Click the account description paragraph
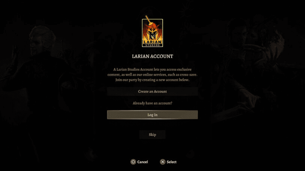The width and height of the screenshot is (305, 171). click(x=152, y=75)
